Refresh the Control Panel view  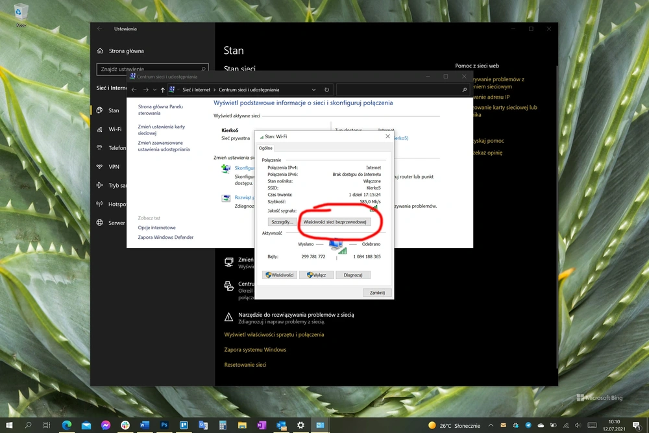(326, 90)
